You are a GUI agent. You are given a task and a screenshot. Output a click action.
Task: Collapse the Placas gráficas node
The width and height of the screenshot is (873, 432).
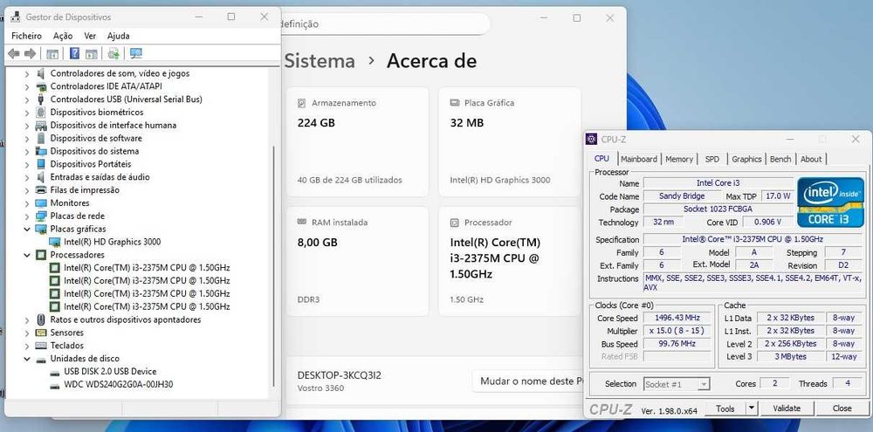click(x=27, y=229)
